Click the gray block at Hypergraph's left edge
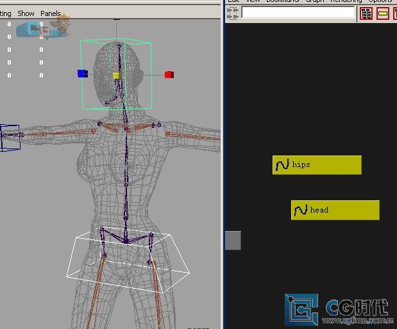This screenshot has height=329, width=397. (233, 240)
